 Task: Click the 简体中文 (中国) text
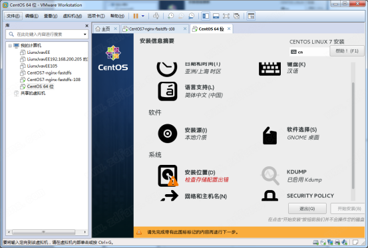(x=204, y=95)
